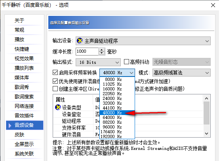Pick 16000 Hz in the dropdown list
The height and width of the screenshot is (161, 221).
pyautogui.click(x=117, y=89)
